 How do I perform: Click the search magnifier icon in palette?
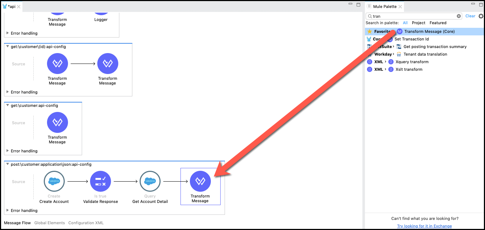369,16
